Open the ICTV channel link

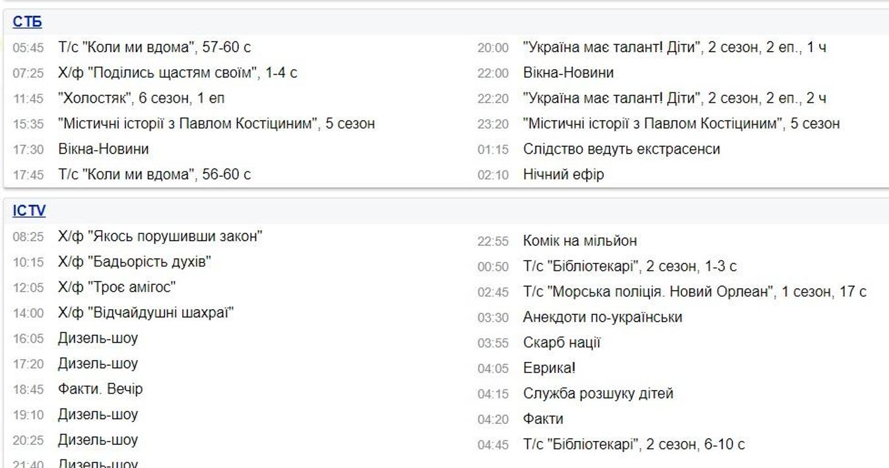[29, 211]
